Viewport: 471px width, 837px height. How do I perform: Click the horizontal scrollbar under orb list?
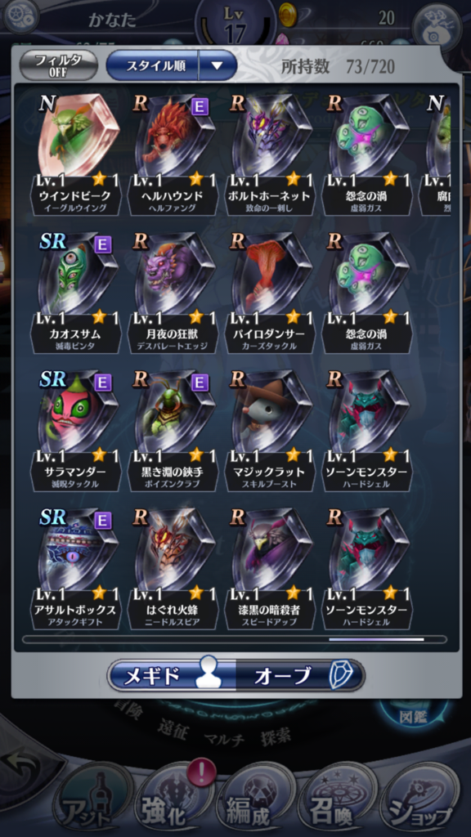[235, 639]
